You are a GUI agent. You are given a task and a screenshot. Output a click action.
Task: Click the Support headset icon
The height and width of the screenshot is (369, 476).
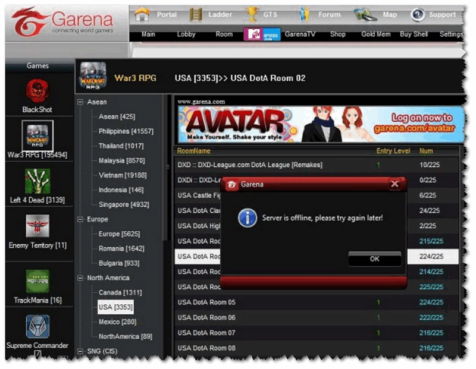click(x=418, y=14)
